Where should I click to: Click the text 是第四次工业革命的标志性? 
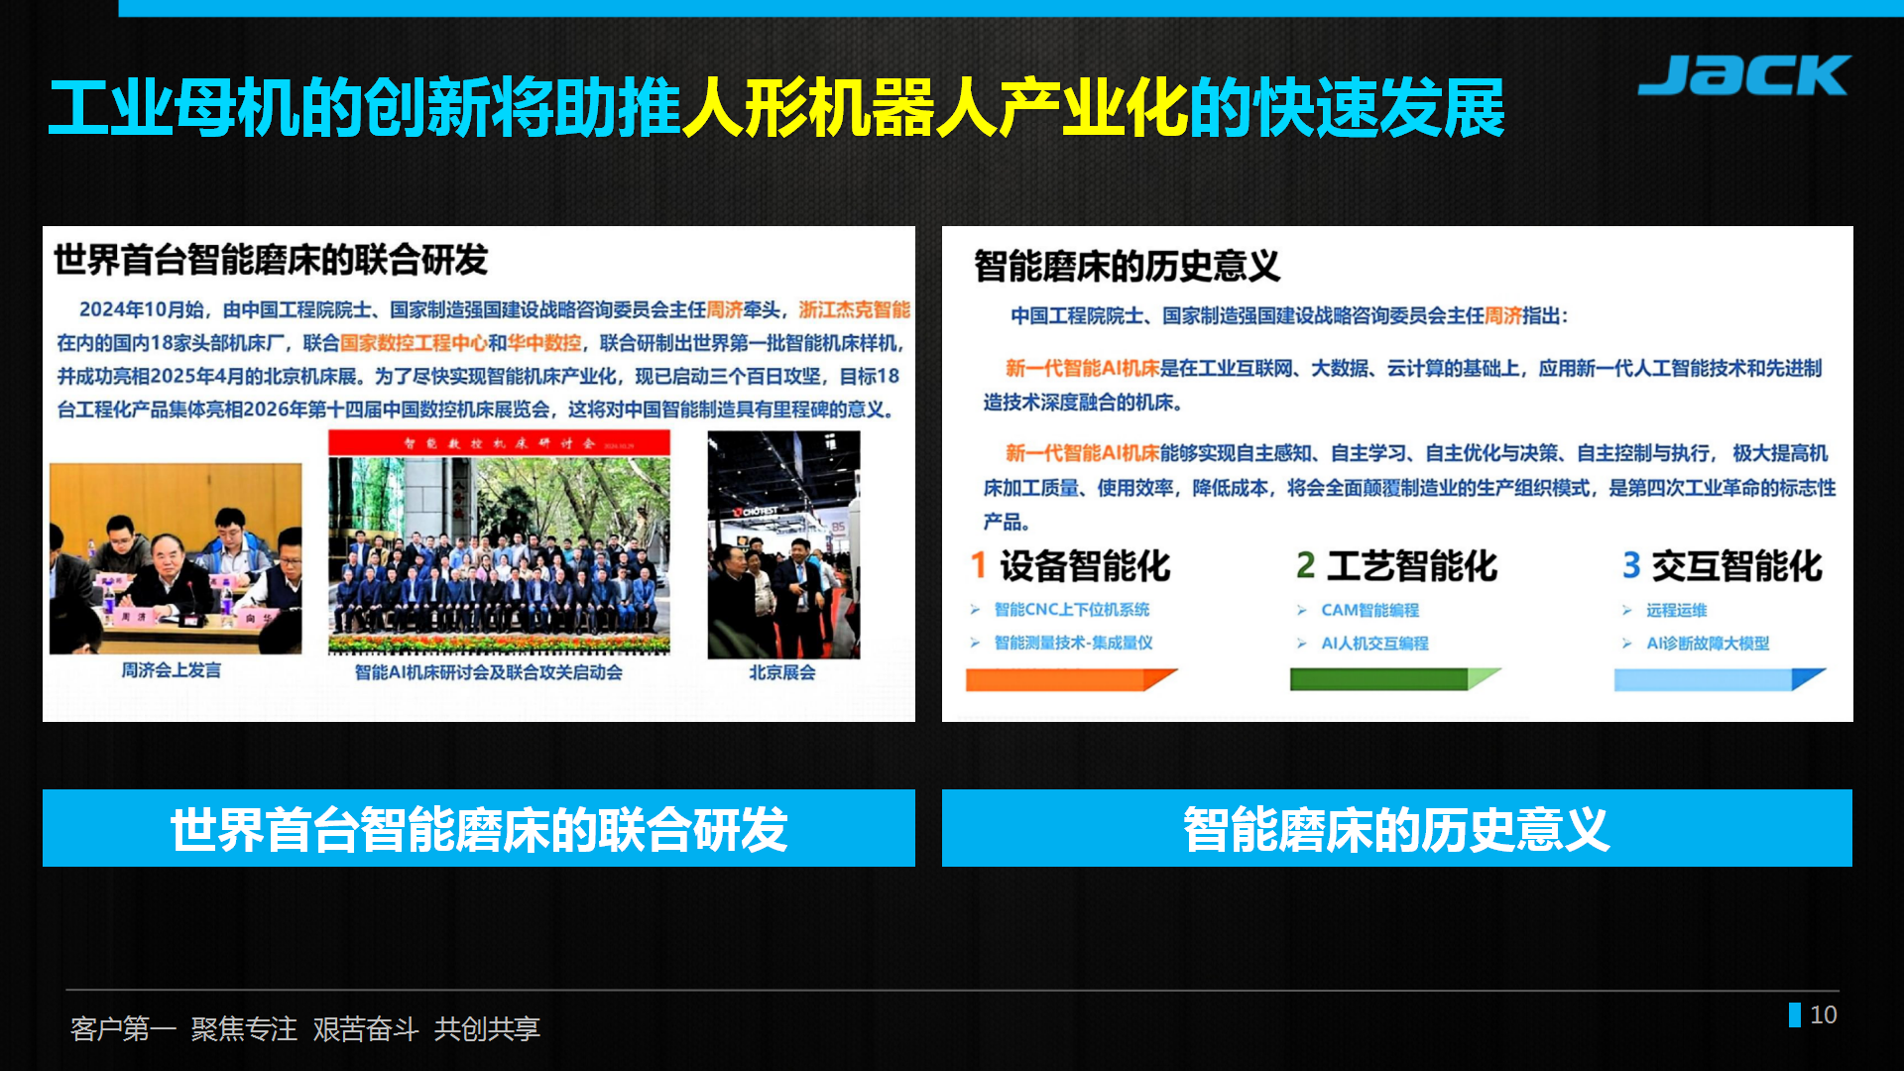click(x=1722, y=487)
